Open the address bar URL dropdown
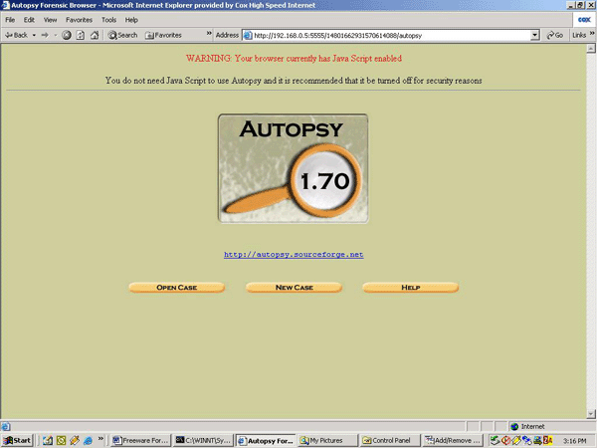 pyautogui.click(x=534, y=35)
